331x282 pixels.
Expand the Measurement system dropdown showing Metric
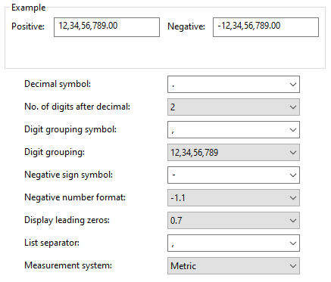point(233,266)
